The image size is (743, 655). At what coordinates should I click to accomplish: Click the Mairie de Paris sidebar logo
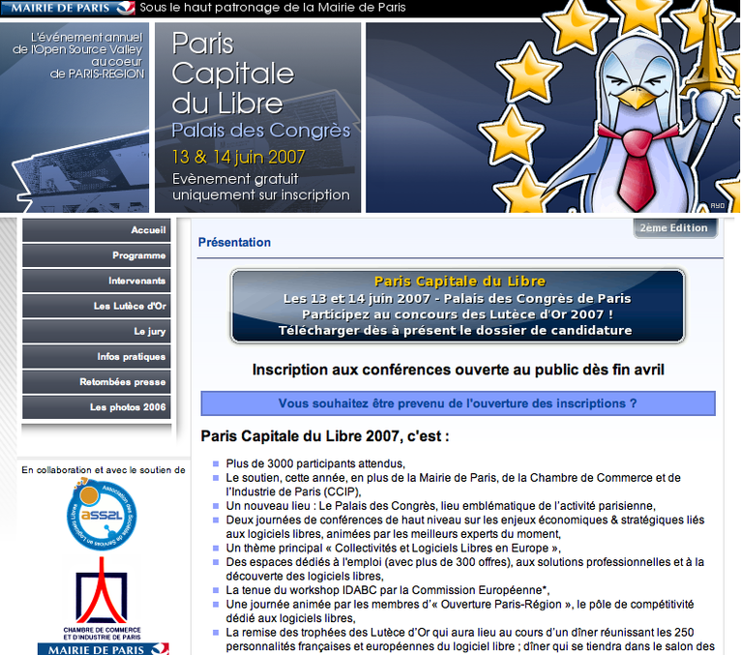[104, 649]
